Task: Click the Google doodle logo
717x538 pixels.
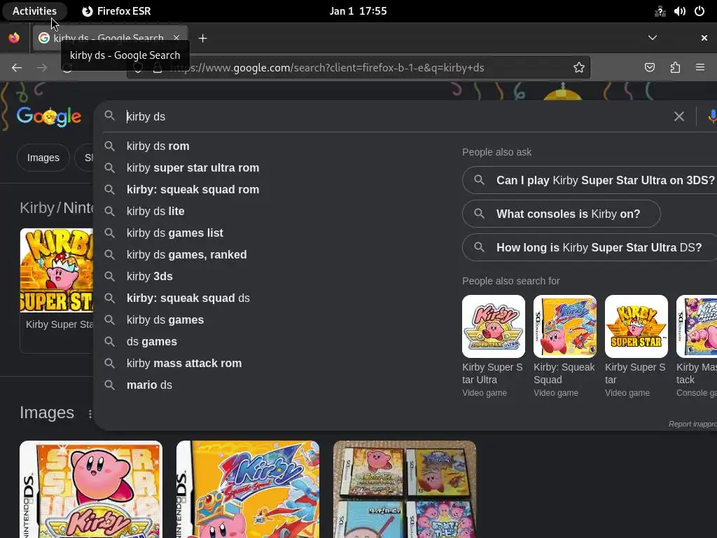Action: coord(49,116)
